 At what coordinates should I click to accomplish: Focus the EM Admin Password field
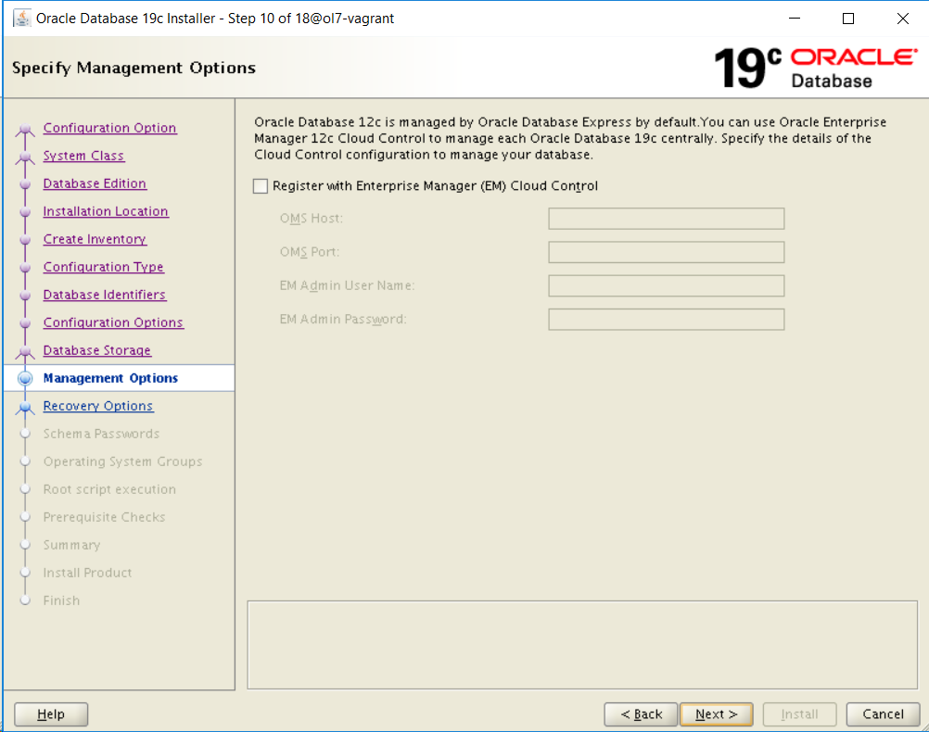click(666, 320)
